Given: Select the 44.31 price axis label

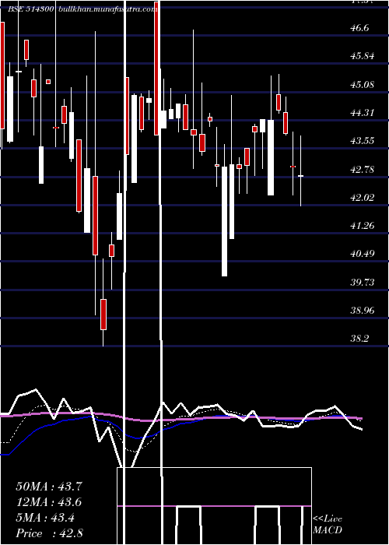Looking at the screenshot, I should point(363,113).
